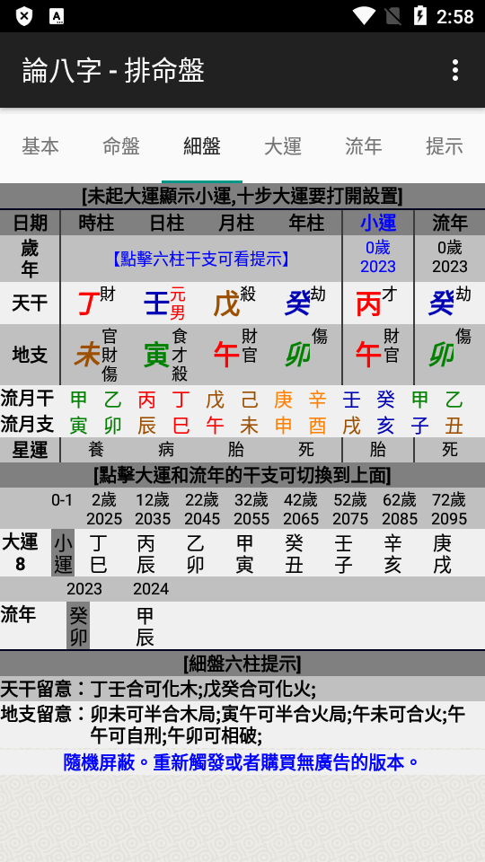Select the blue 壬 day stem character
Screen dimensions: 485x862
(155, 304)
